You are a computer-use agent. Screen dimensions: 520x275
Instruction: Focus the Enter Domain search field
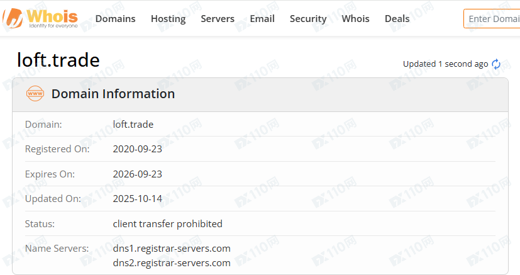coord(494,19)
